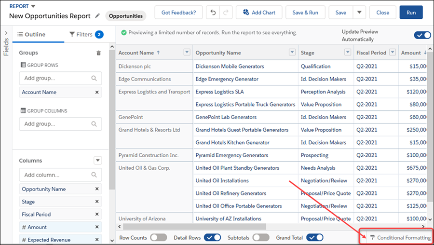Remove Stage column from list
The image size is (434, 245).
click(97, 202)
